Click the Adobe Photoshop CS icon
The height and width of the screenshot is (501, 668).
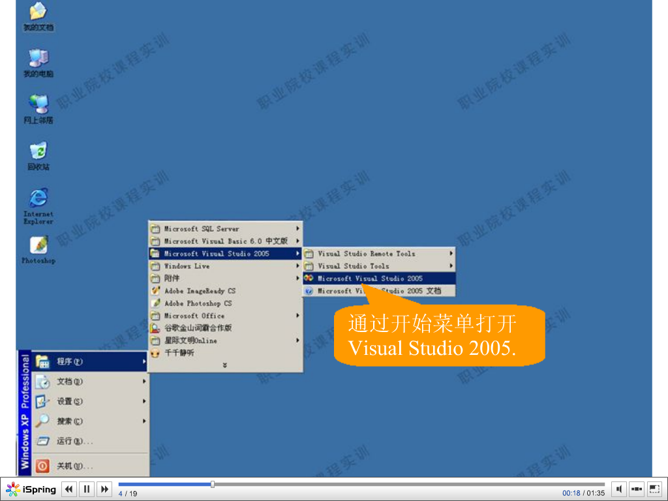[155, 303]
